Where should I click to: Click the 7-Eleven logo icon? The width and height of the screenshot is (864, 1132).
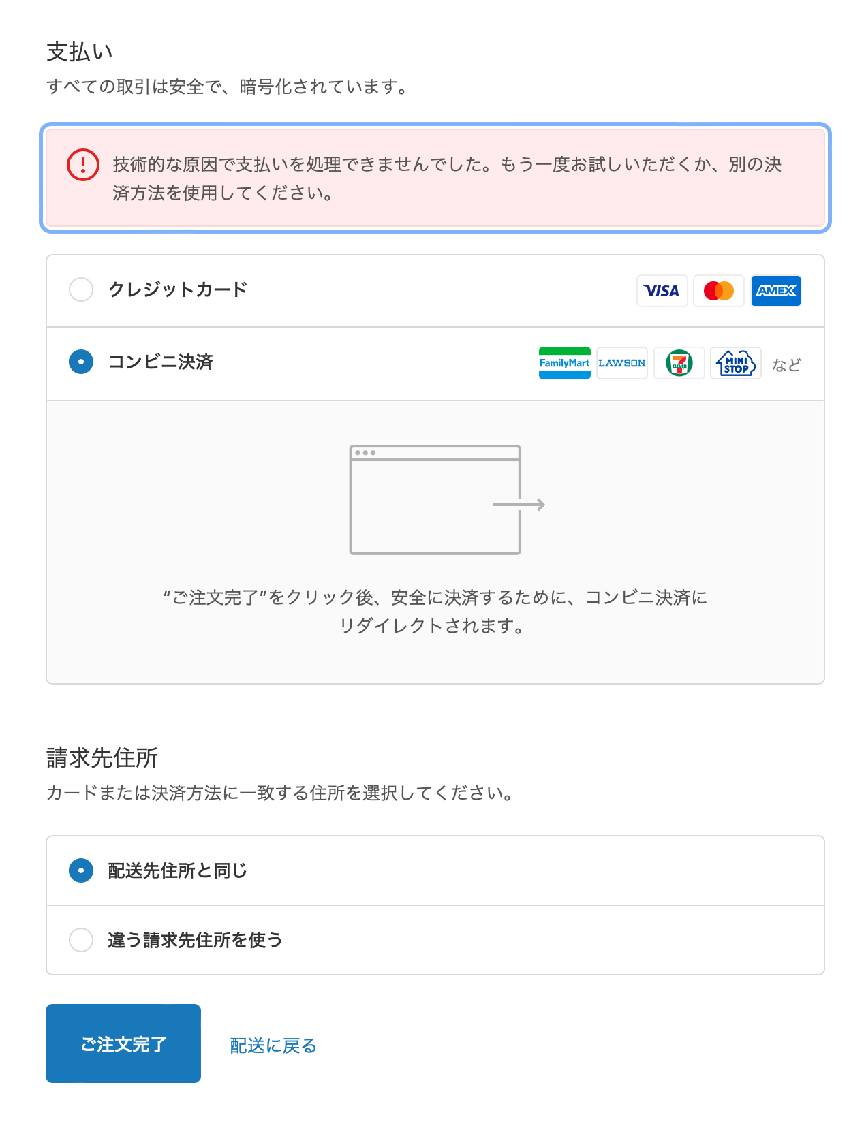679,363
